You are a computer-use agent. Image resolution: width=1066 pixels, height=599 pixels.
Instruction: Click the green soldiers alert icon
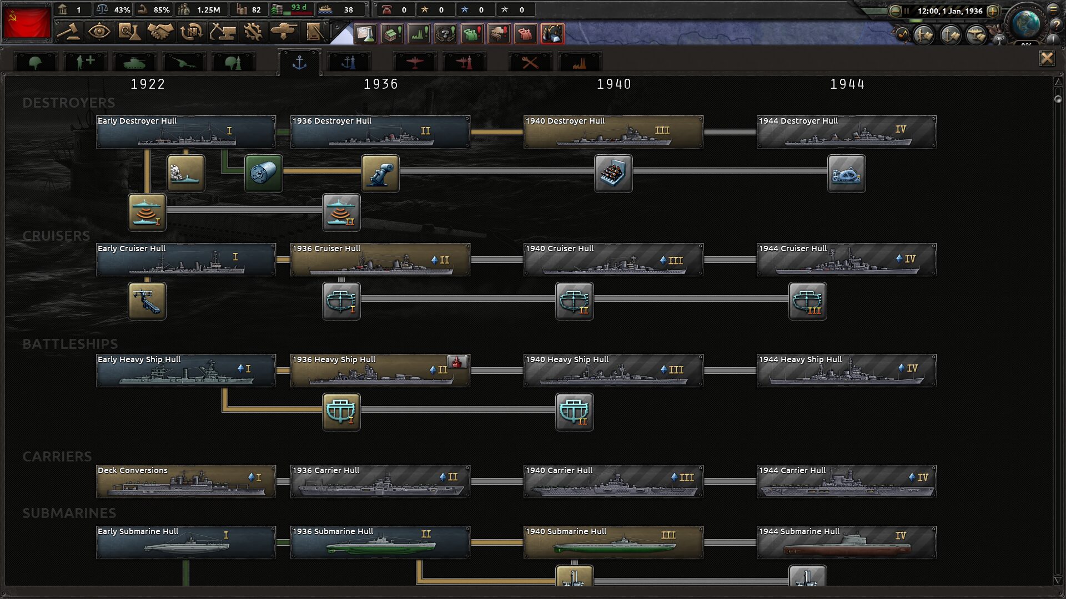point(472,33)
